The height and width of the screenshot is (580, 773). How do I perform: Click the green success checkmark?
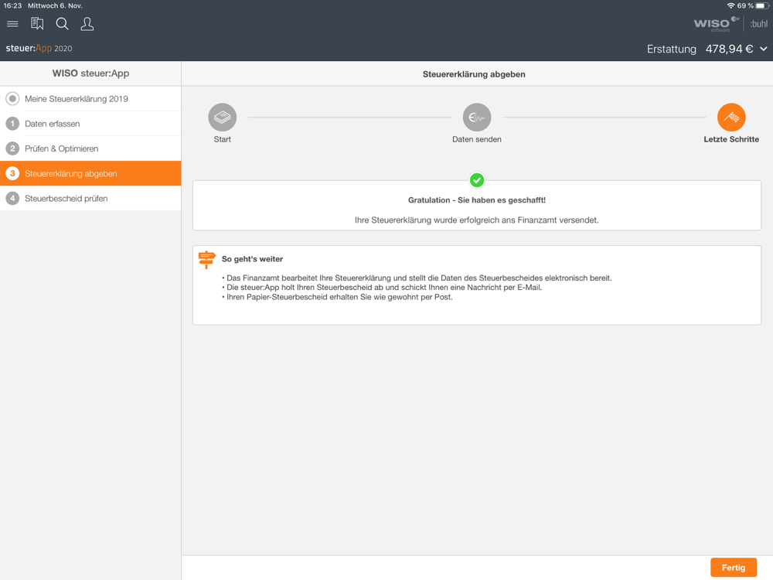(477, 180)
